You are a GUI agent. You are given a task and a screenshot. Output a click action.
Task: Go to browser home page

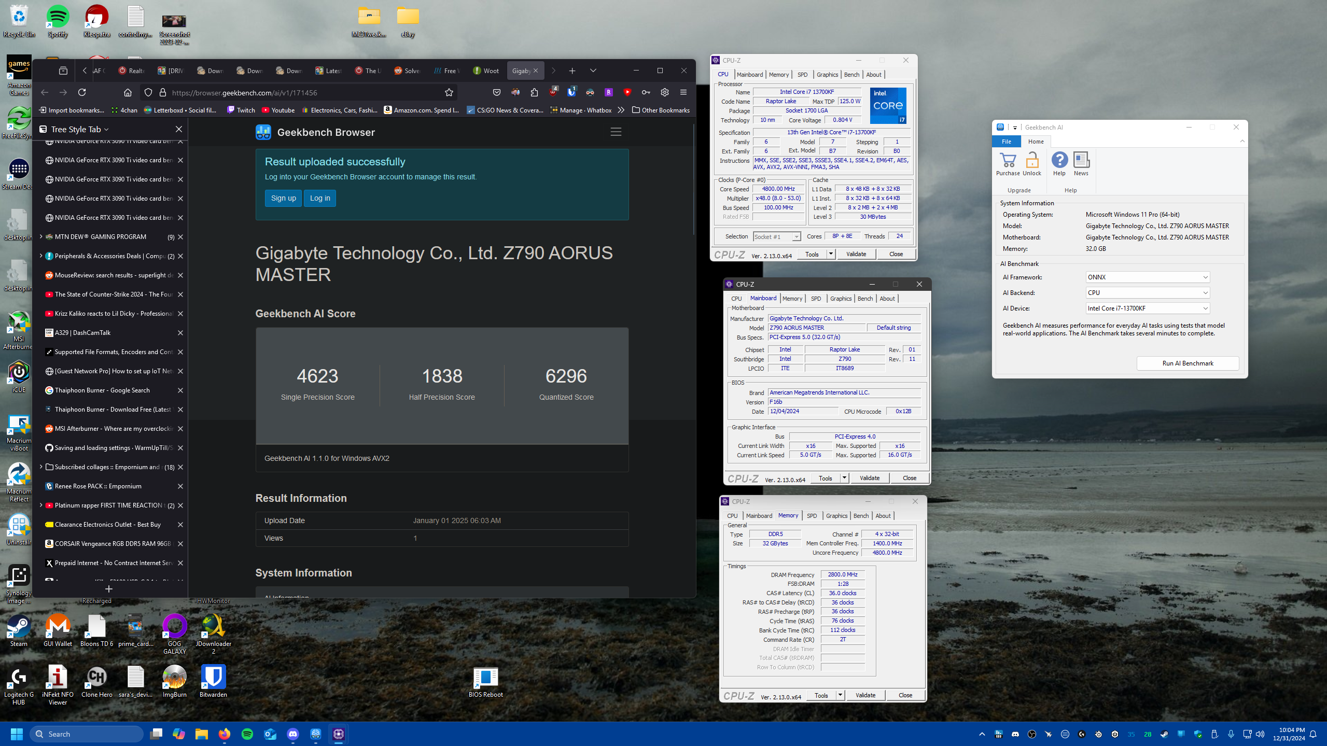pos(128,92)
